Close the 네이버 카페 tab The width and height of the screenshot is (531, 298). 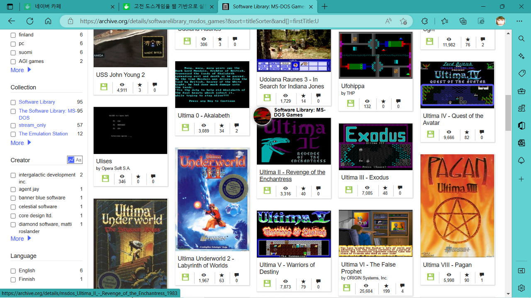112,7
